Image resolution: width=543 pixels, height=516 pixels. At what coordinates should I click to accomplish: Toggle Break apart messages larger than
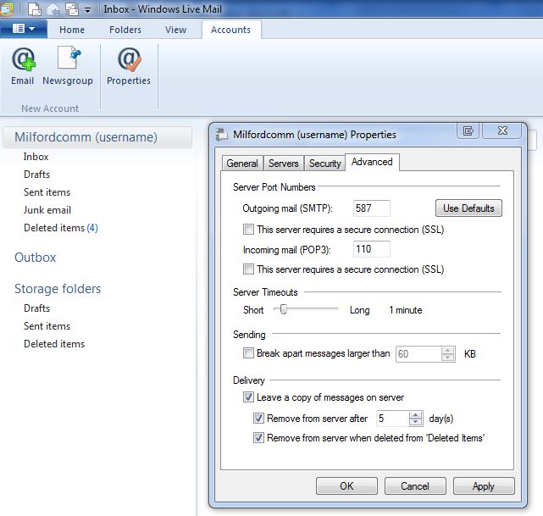point(248,353)
